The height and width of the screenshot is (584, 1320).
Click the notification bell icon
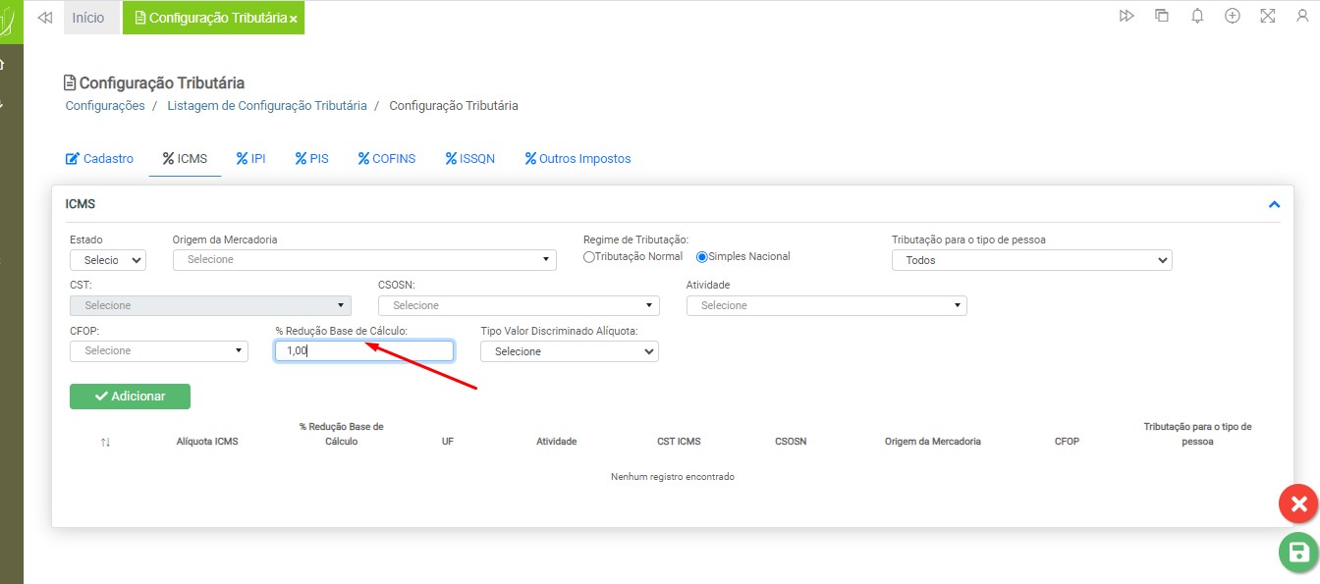tap(1196, 17)
